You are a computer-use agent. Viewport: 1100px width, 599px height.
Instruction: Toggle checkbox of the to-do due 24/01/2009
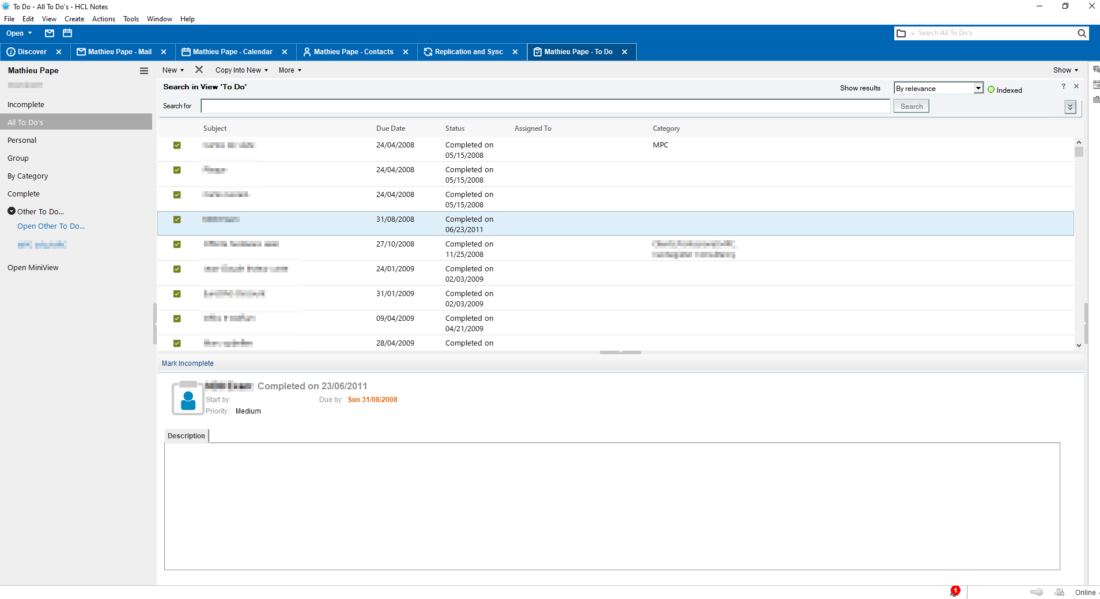[177, 269]
